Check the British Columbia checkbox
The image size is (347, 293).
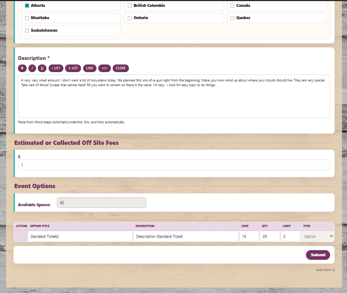(130, 5)
